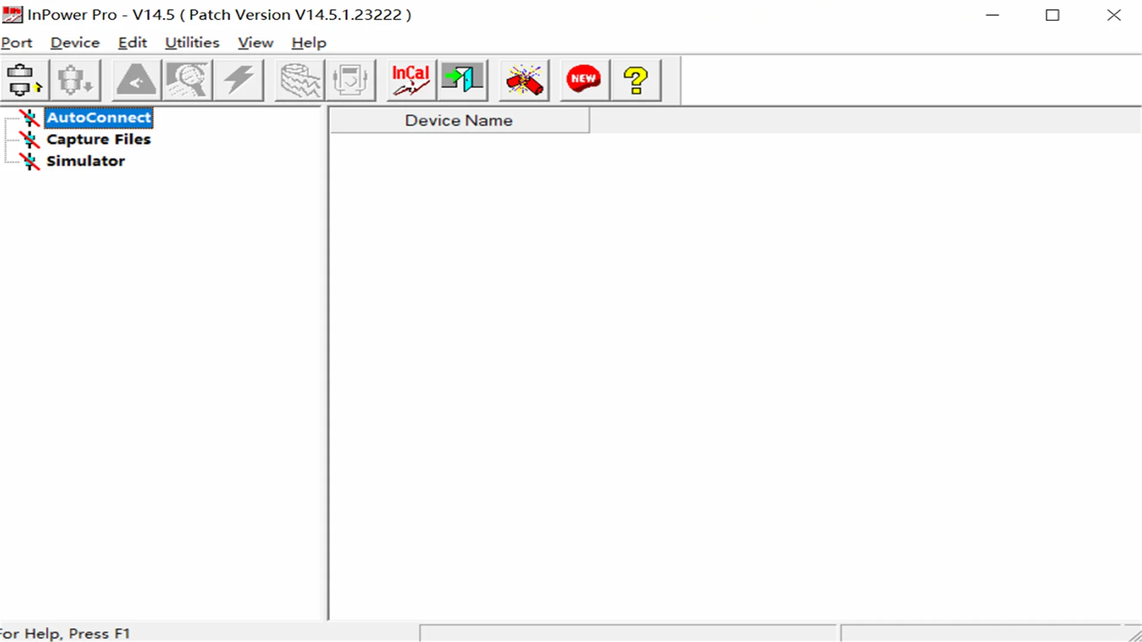Expand the Capture Files tree item
The image size is (1142, 642).
coord(98,139)
